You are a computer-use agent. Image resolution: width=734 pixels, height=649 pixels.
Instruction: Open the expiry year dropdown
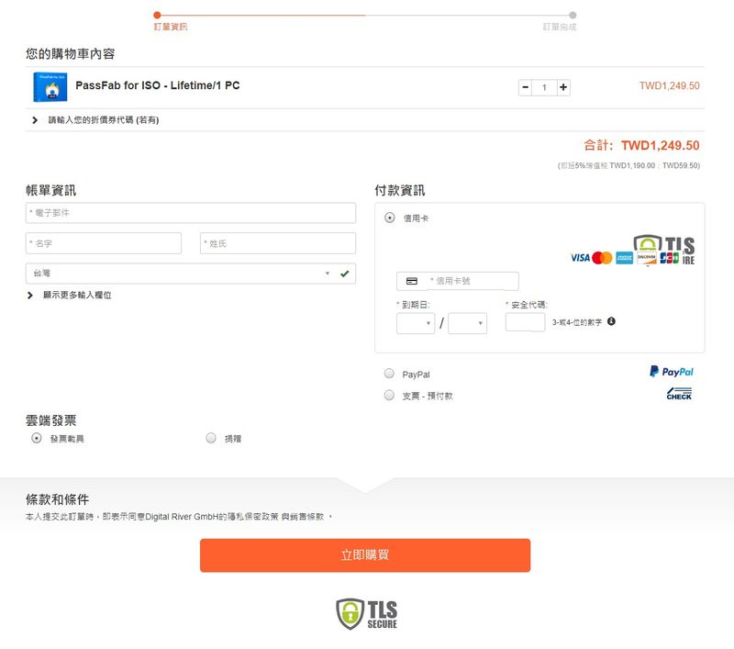pyautogui.click(x=467, y=323)
